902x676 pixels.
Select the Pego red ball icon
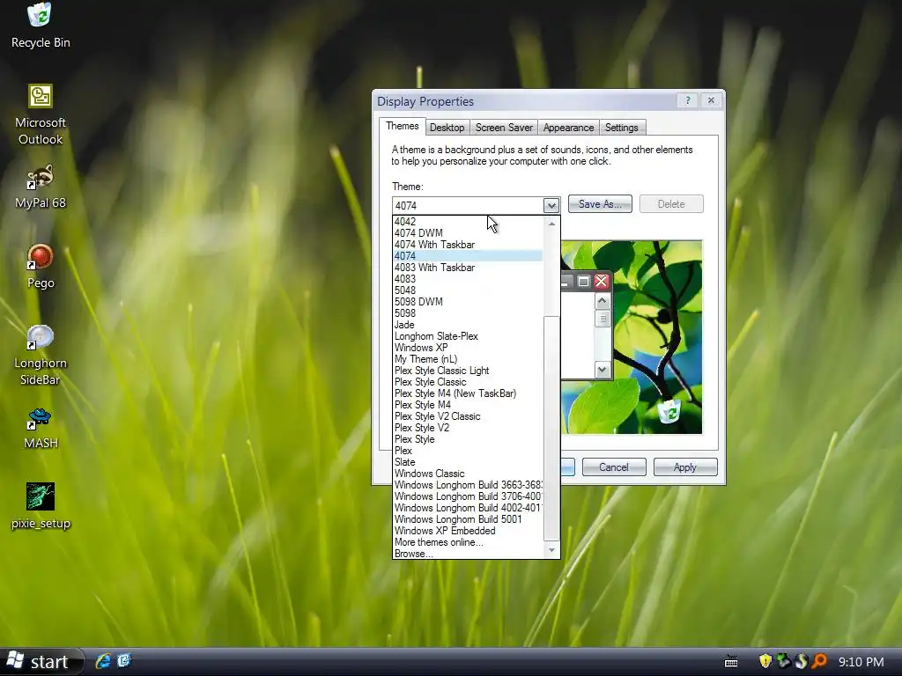tap(41, 258)
